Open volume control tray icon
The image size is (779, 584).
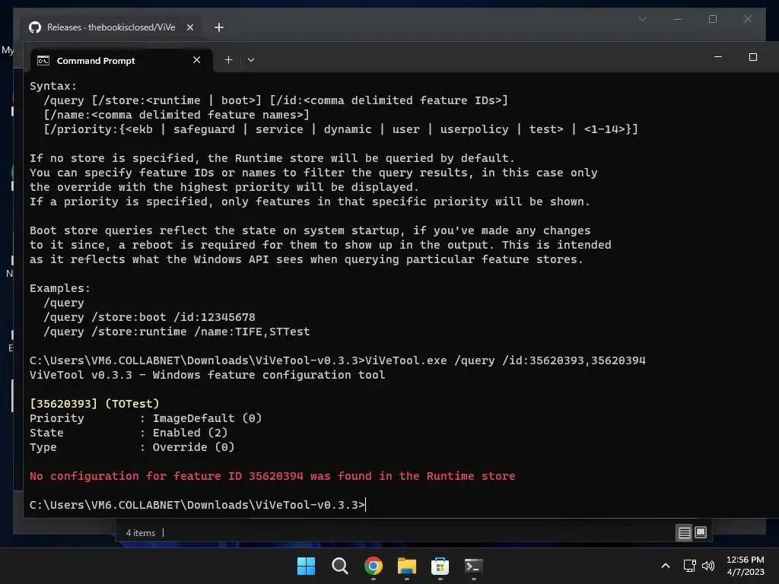click(x=708, y=566)
